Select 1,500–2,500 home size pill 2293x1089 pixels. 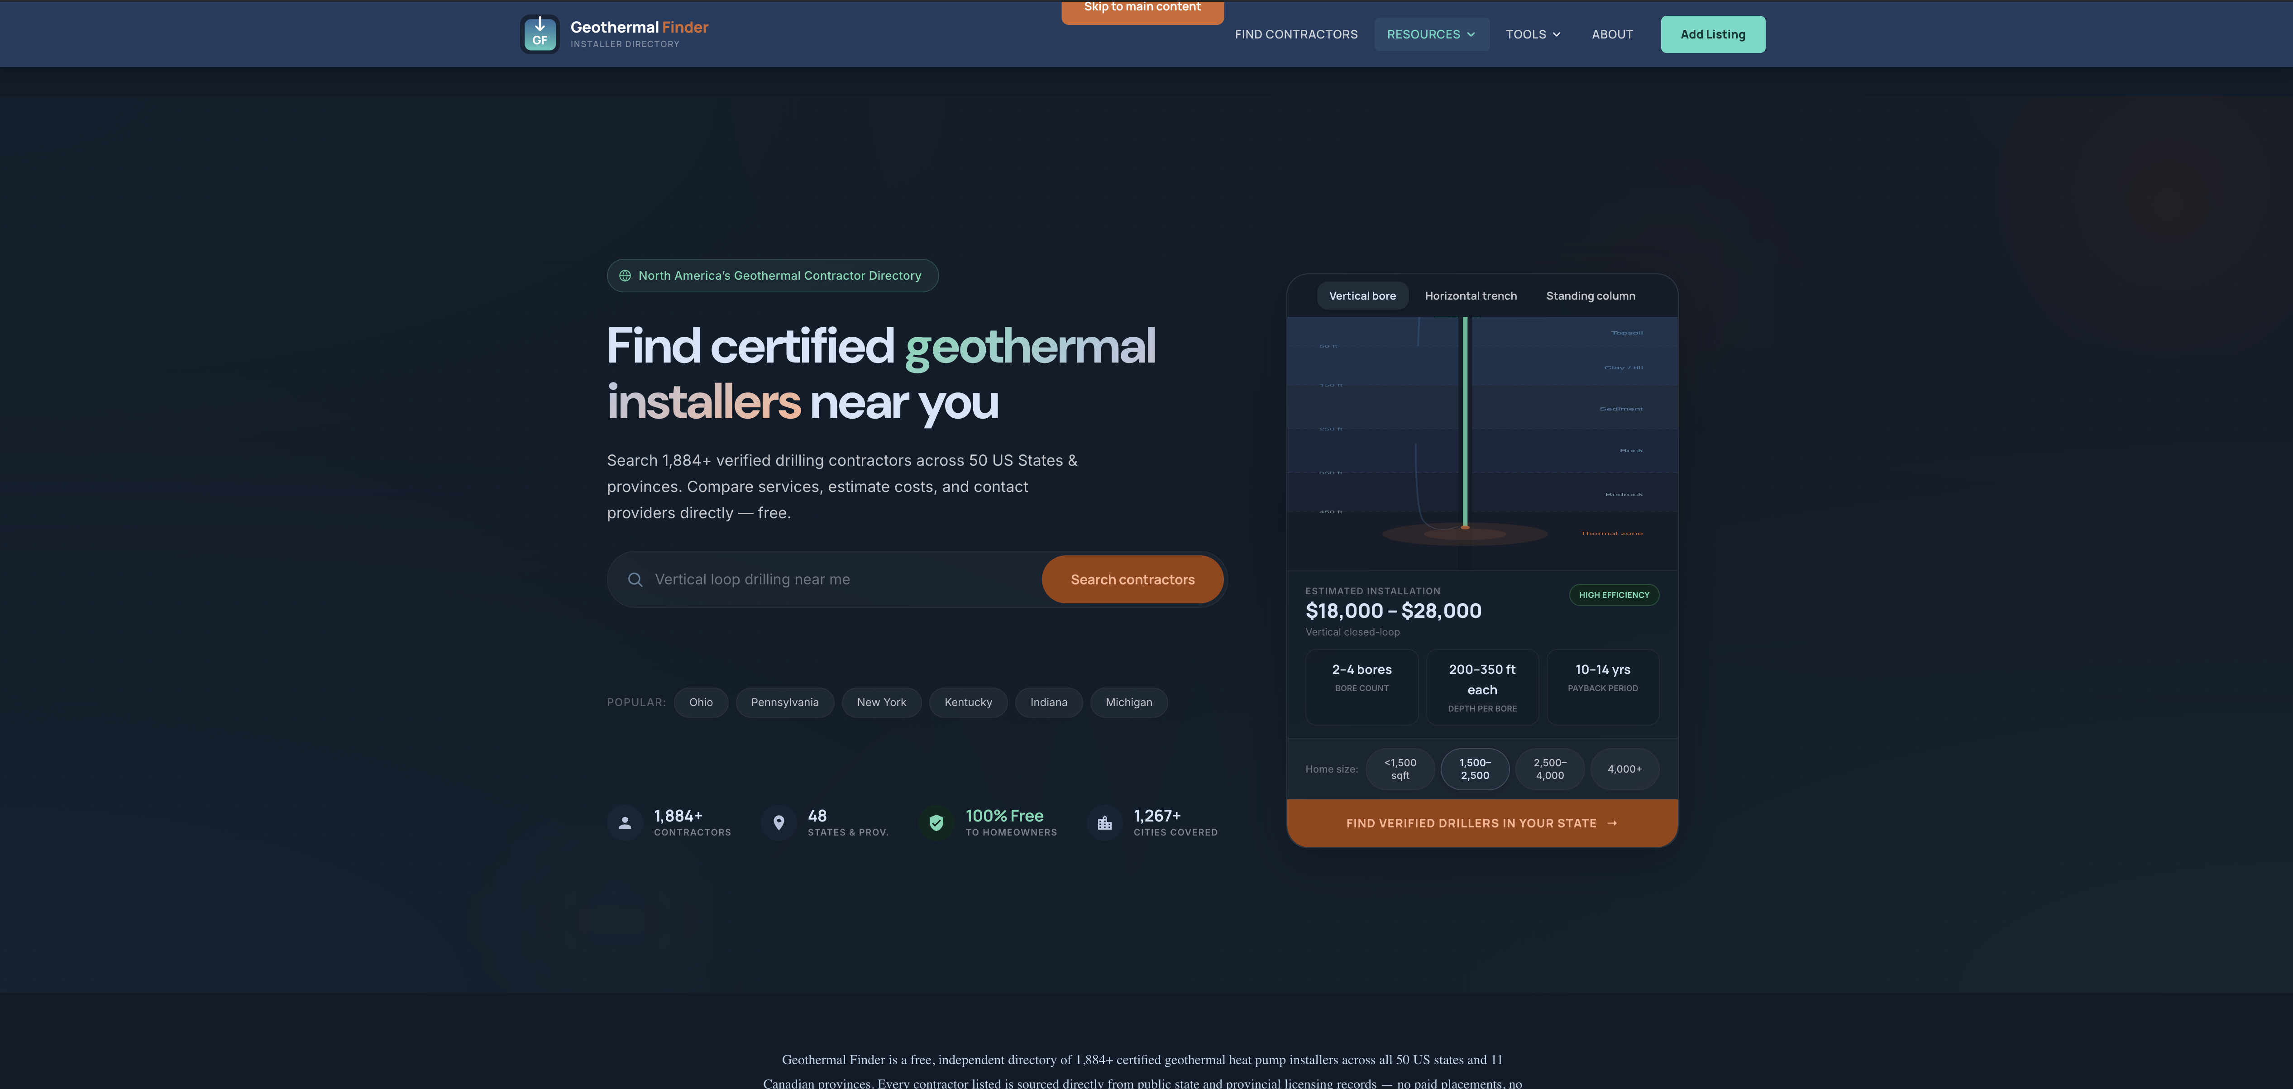(x=1474, y=769)
